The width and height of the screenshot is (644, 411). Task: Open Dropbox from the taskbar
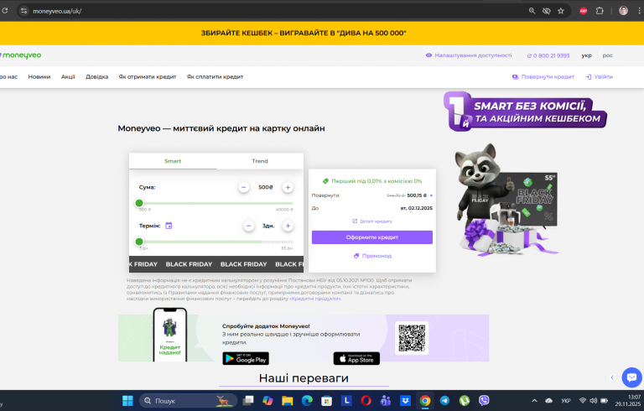coord(405,400)
